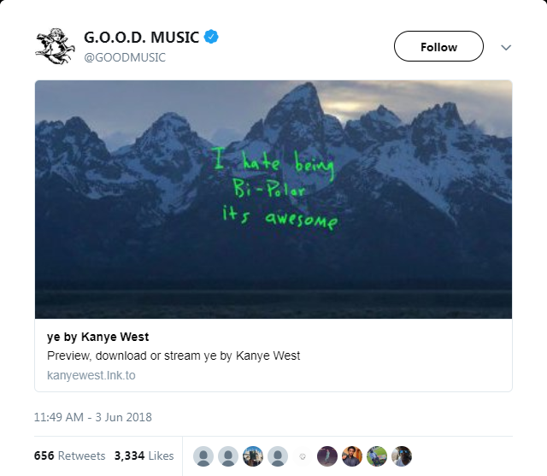
Task: View the 3,334 Likes list
Action: pyautogui.click(x=146, y=455)
